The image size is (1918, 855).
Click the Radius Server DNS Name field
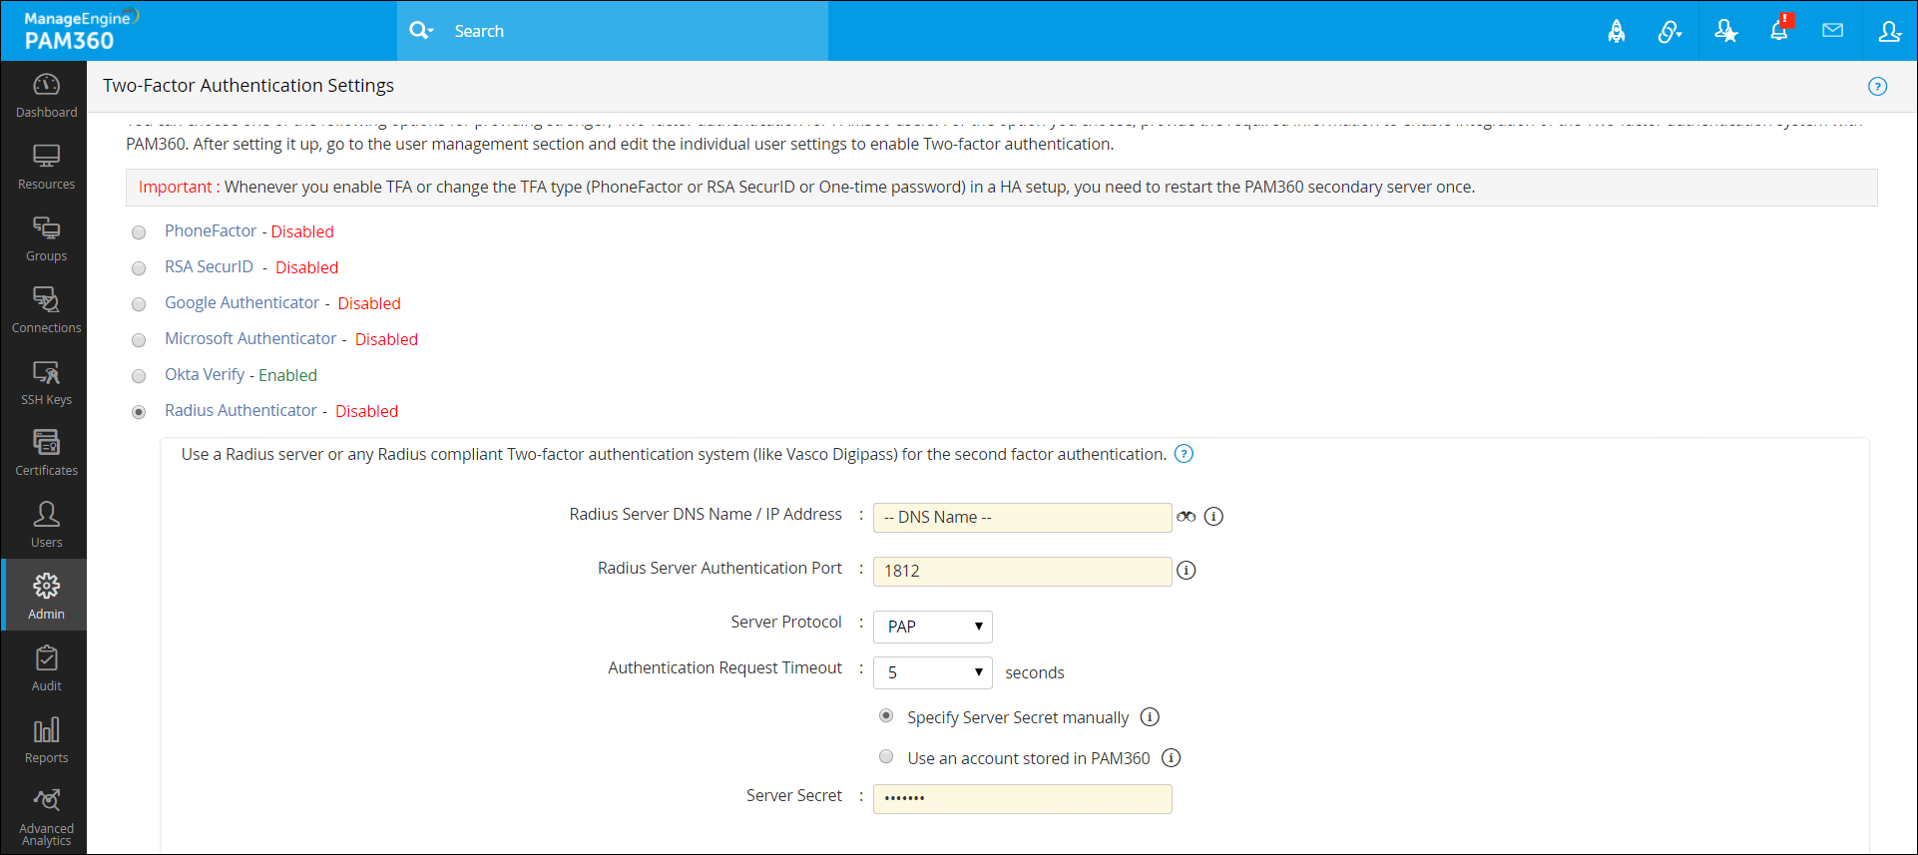[1022, 518]
